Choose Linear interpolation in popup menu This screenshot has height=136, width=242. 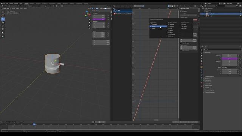158,26
